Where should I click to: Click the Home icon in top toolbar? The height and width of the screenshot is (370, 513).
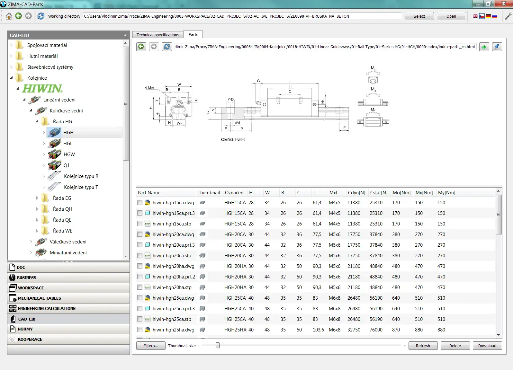(x=9, y=16)
